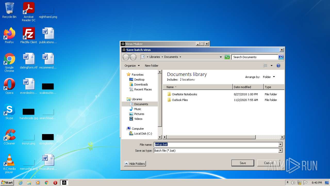330x186 pixels.
Task: Show hidden system tray icons
Action: point(287,183)
